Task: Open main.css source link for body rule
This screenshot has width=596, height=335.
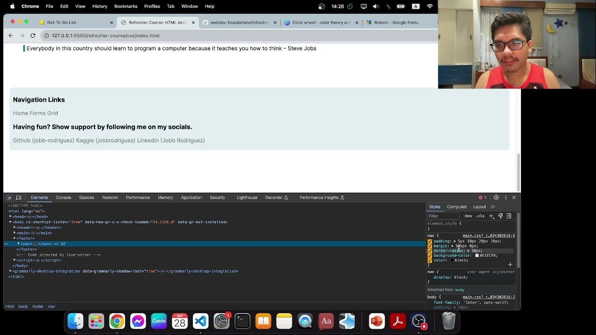Action: pyautogui.click(x=488, y=297)
